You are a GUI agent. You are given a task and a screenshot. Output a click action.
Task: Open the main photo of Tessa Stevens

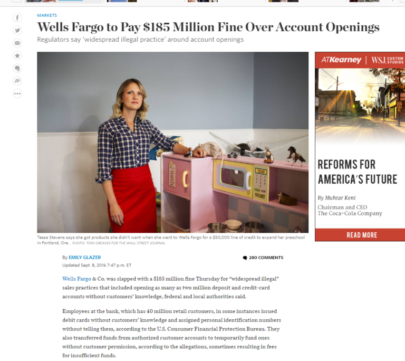(x=172, y=142)
